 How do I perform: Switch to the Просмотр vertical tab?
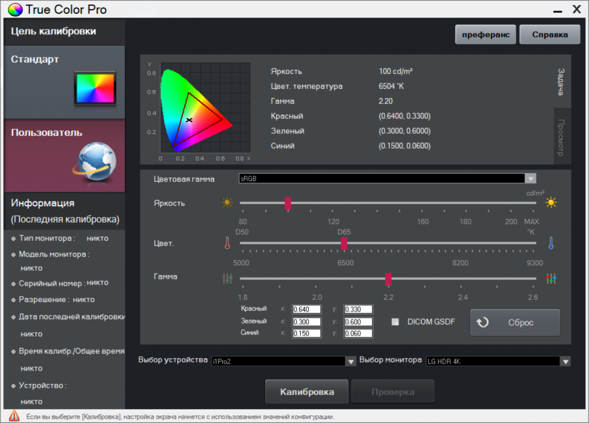pos(562,137)
